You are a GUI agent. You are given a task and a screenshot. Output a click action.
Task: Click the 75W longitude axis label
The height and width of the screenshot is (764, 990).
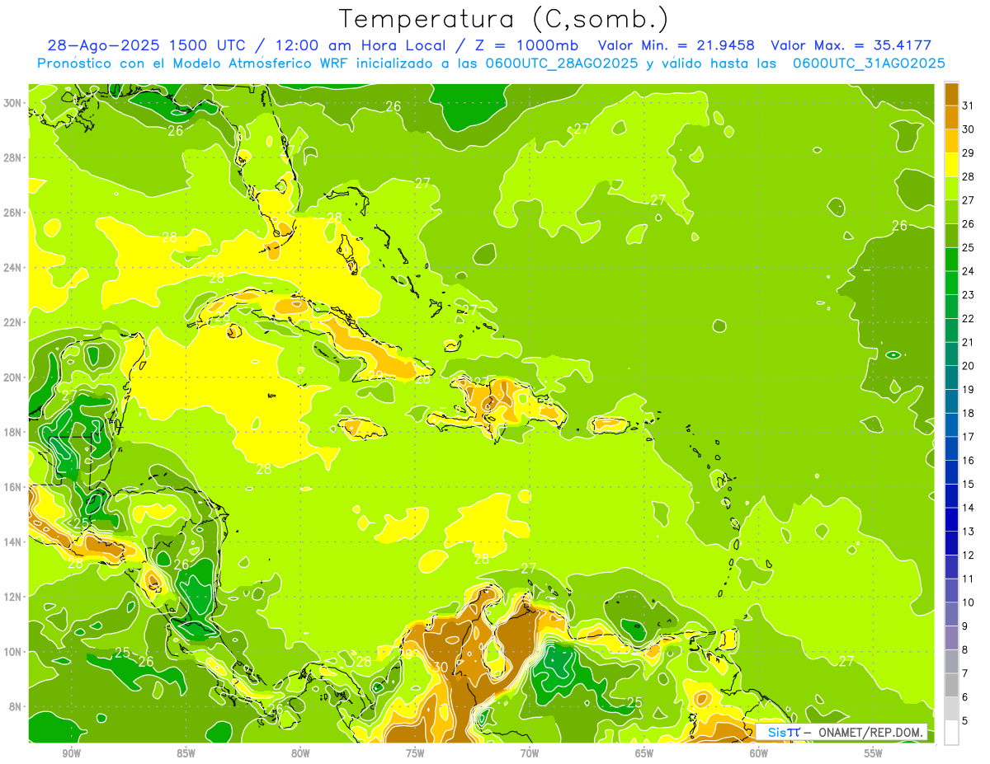[415, 753]
